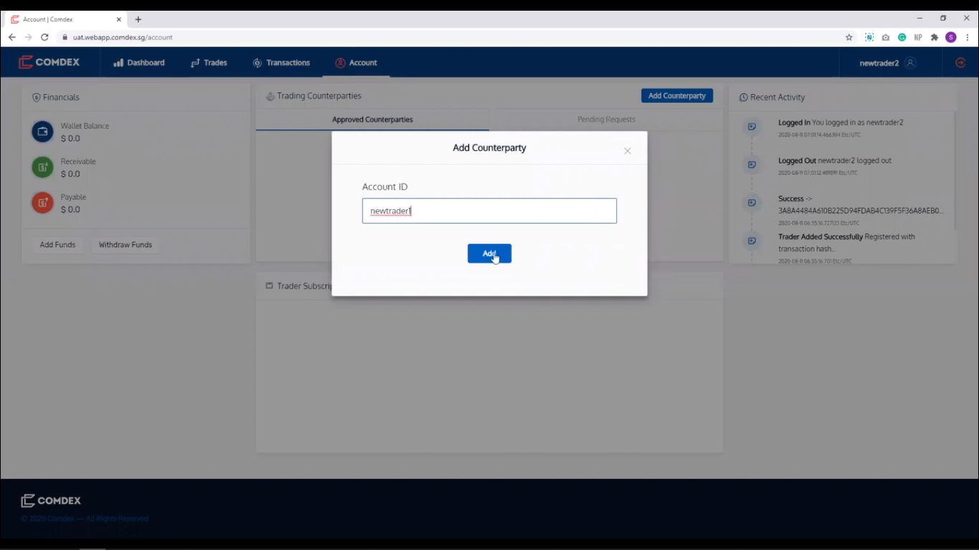Open a new browser tab
Image resolution: width=979 pixels, height=550 pixels.
[x=138, y=19]
